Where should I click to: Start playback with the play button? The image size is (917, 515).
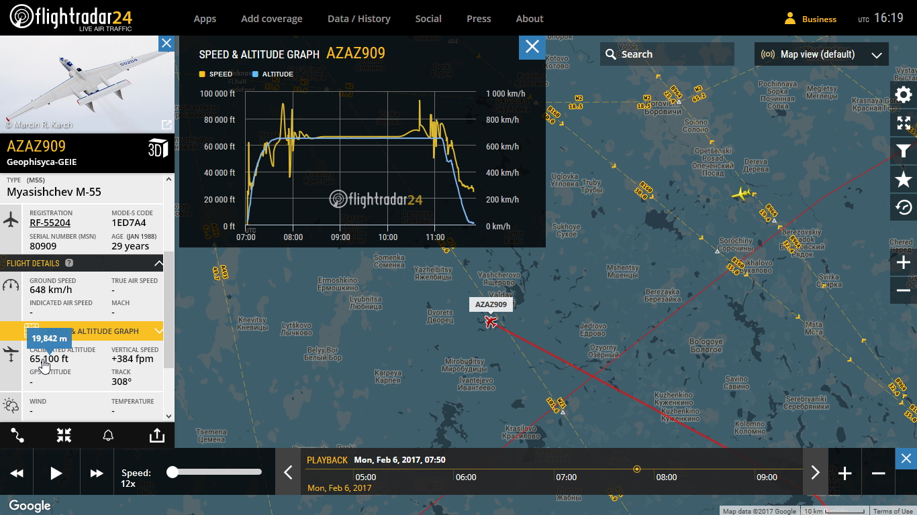(56, 473)
